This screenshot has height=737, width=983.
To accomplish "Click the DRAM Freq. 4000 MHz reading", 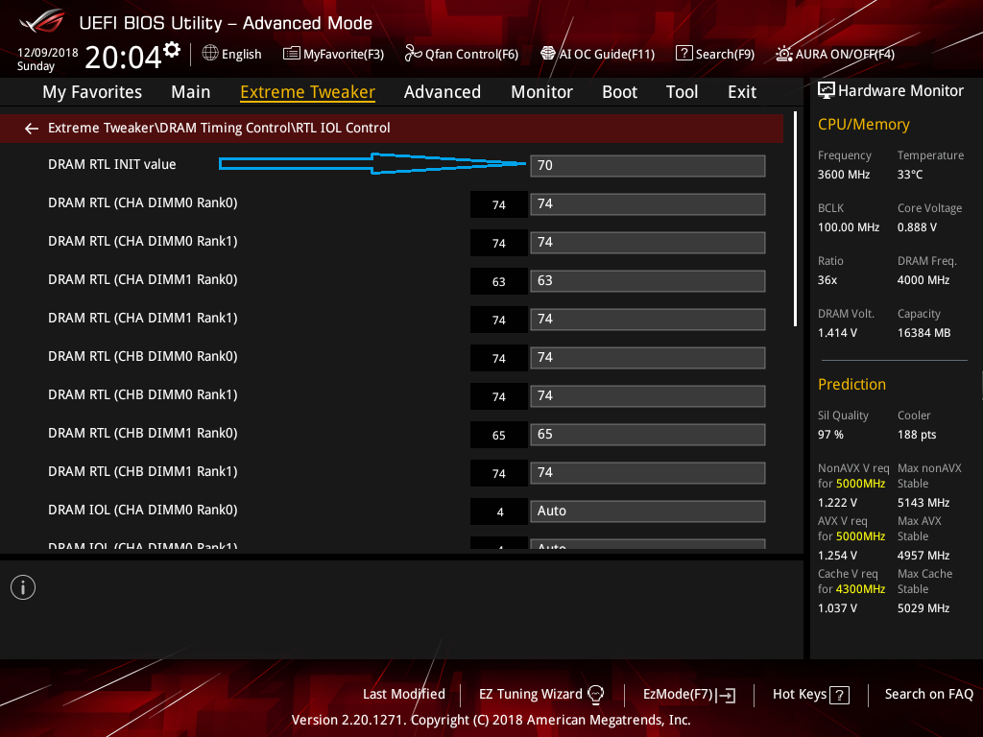I will click(923, 280).
